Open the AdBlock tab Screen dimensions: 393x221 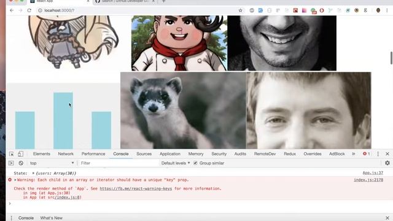click(x=337, y=154)
